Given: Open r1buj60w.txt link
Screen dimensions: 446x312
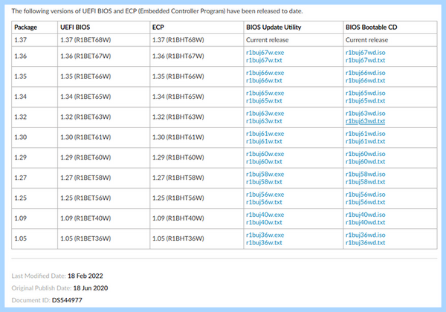Looking at the screenshot, I should (264, 162).
